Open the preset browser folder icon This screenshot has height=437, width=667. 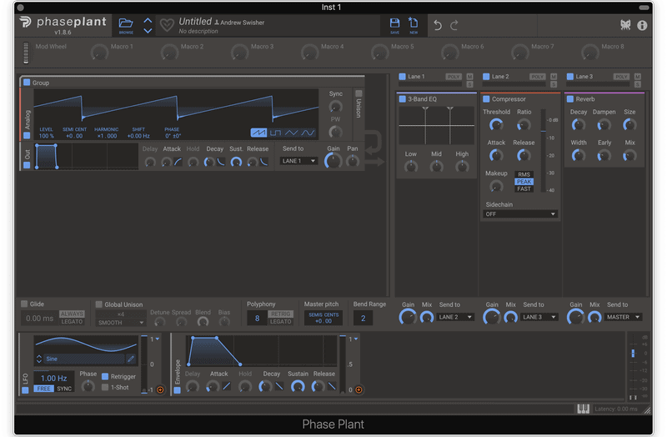tap(126, 23)
